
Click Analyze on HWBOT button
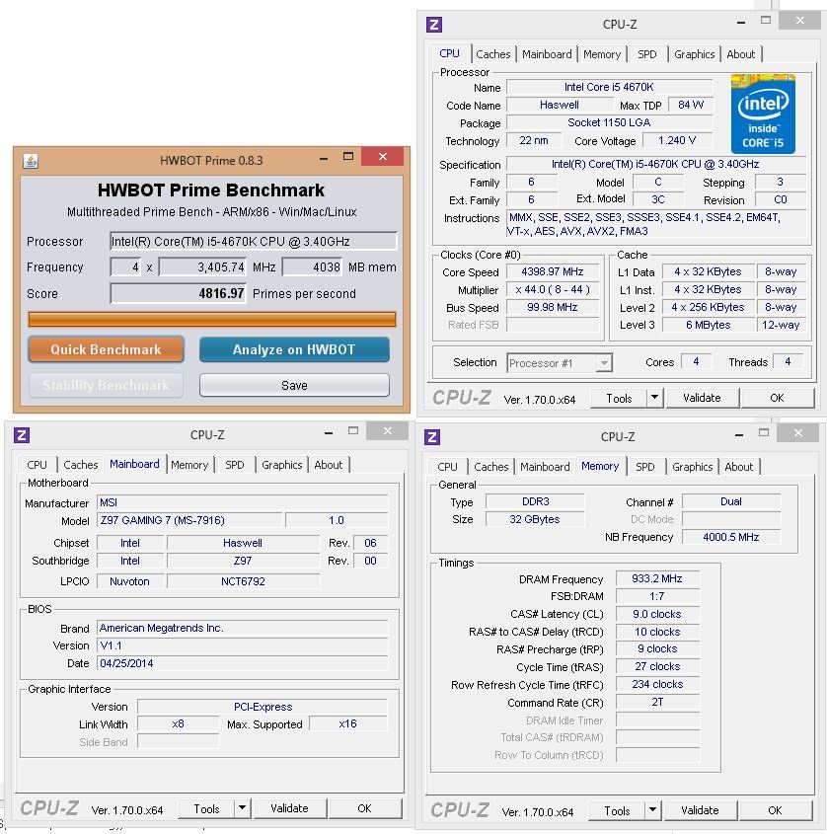[294, 349]
